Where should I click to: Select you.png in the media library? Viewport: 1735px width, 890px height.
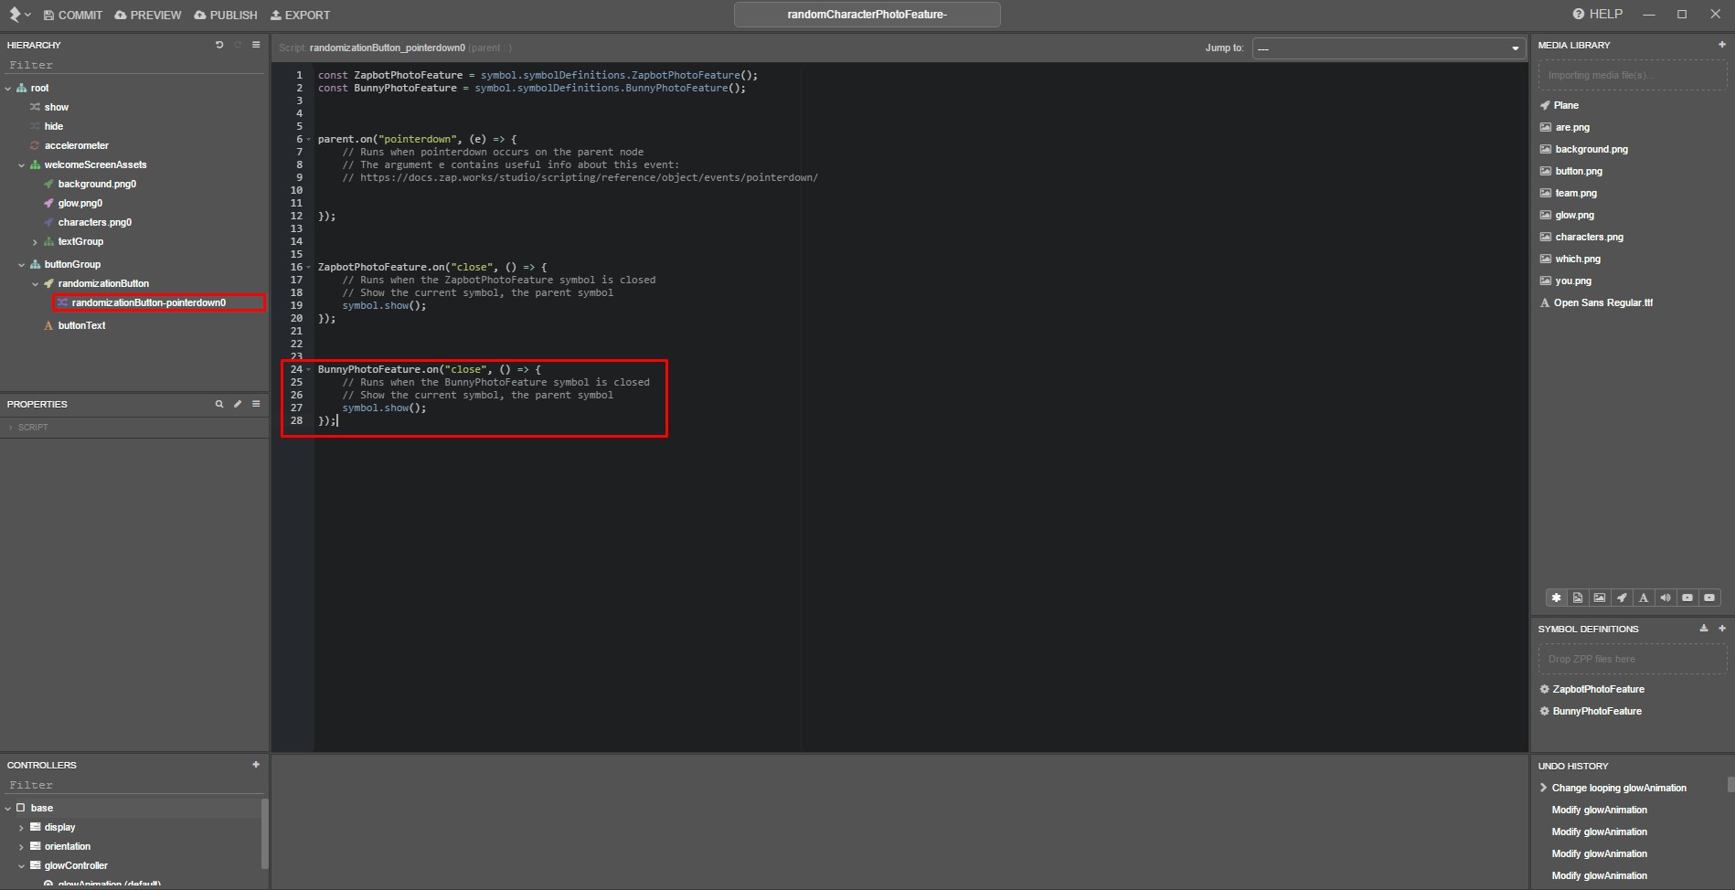click(x=1573, y=281)
